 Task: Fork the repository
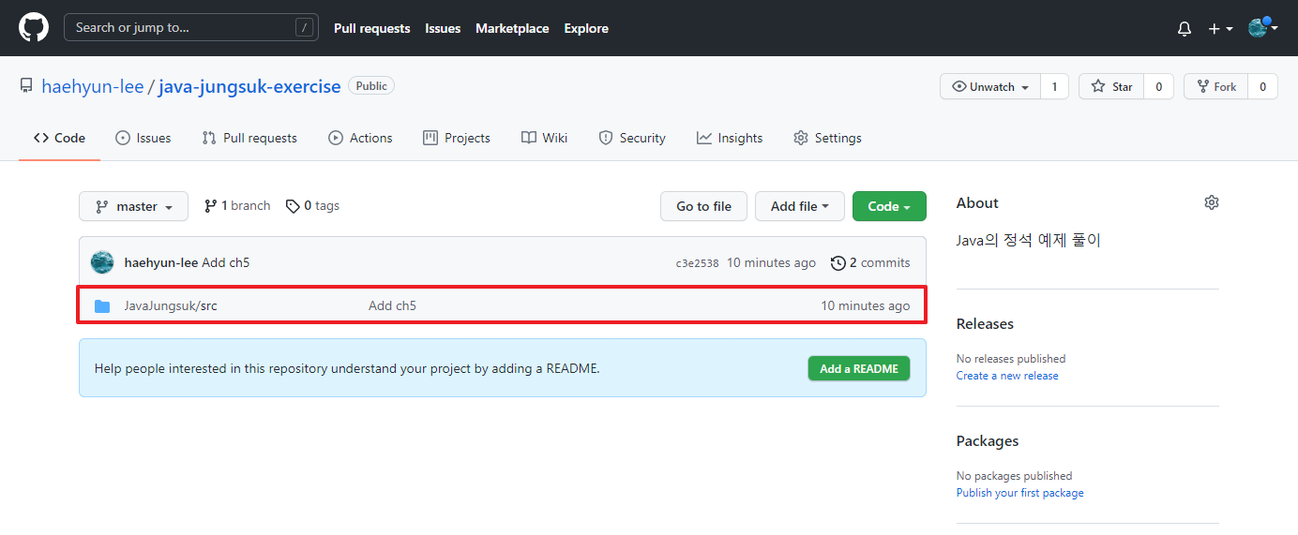click(1215, 86)
